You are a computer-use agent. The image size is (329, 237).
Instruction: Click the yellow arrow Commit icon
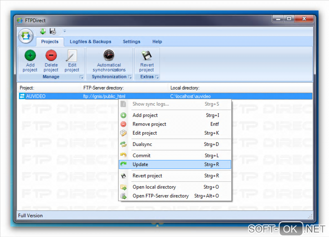[x=123, y=155]
